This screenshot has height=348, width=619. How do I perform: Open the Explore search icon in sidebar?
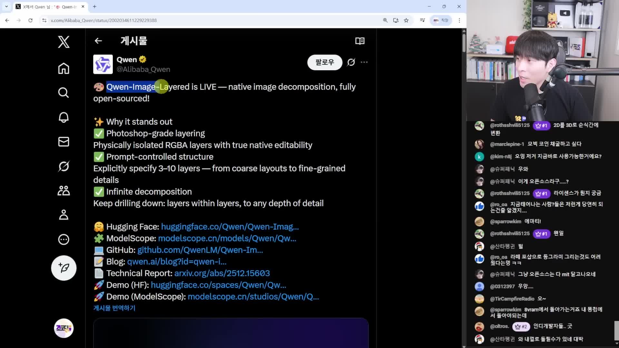click(64, 93)
